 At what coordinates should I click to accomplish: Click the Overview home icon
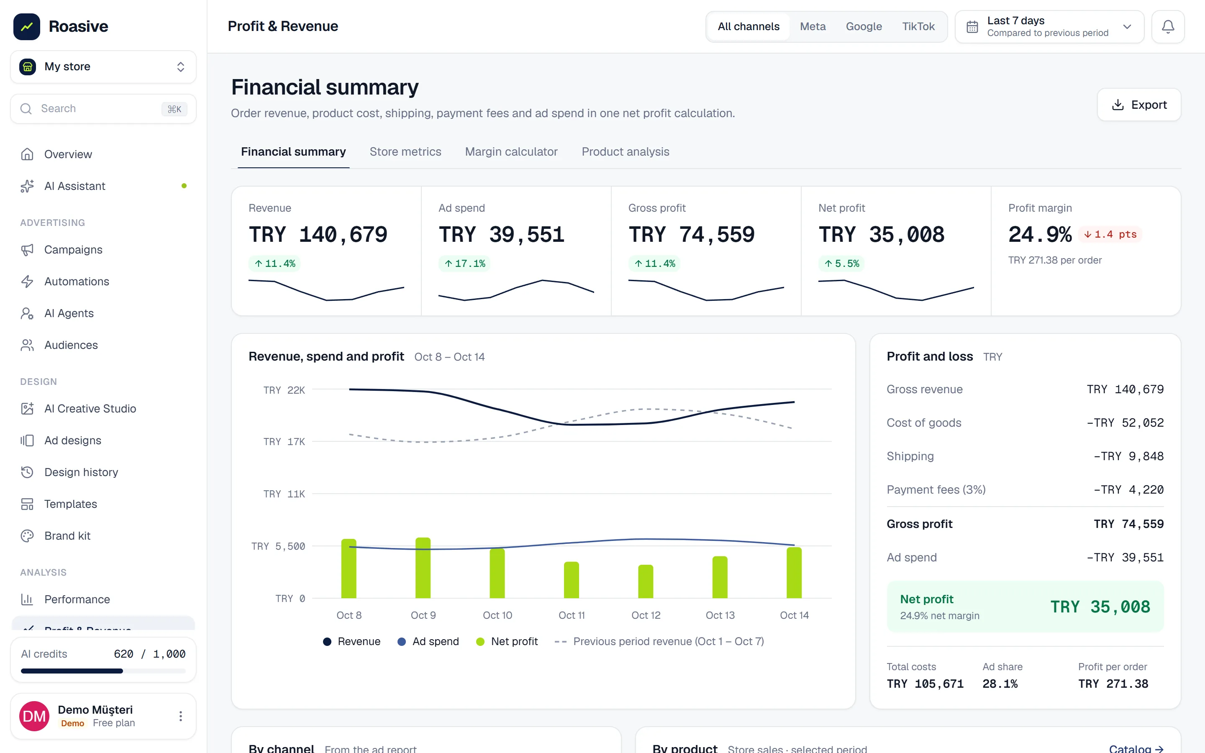(27, 154)
